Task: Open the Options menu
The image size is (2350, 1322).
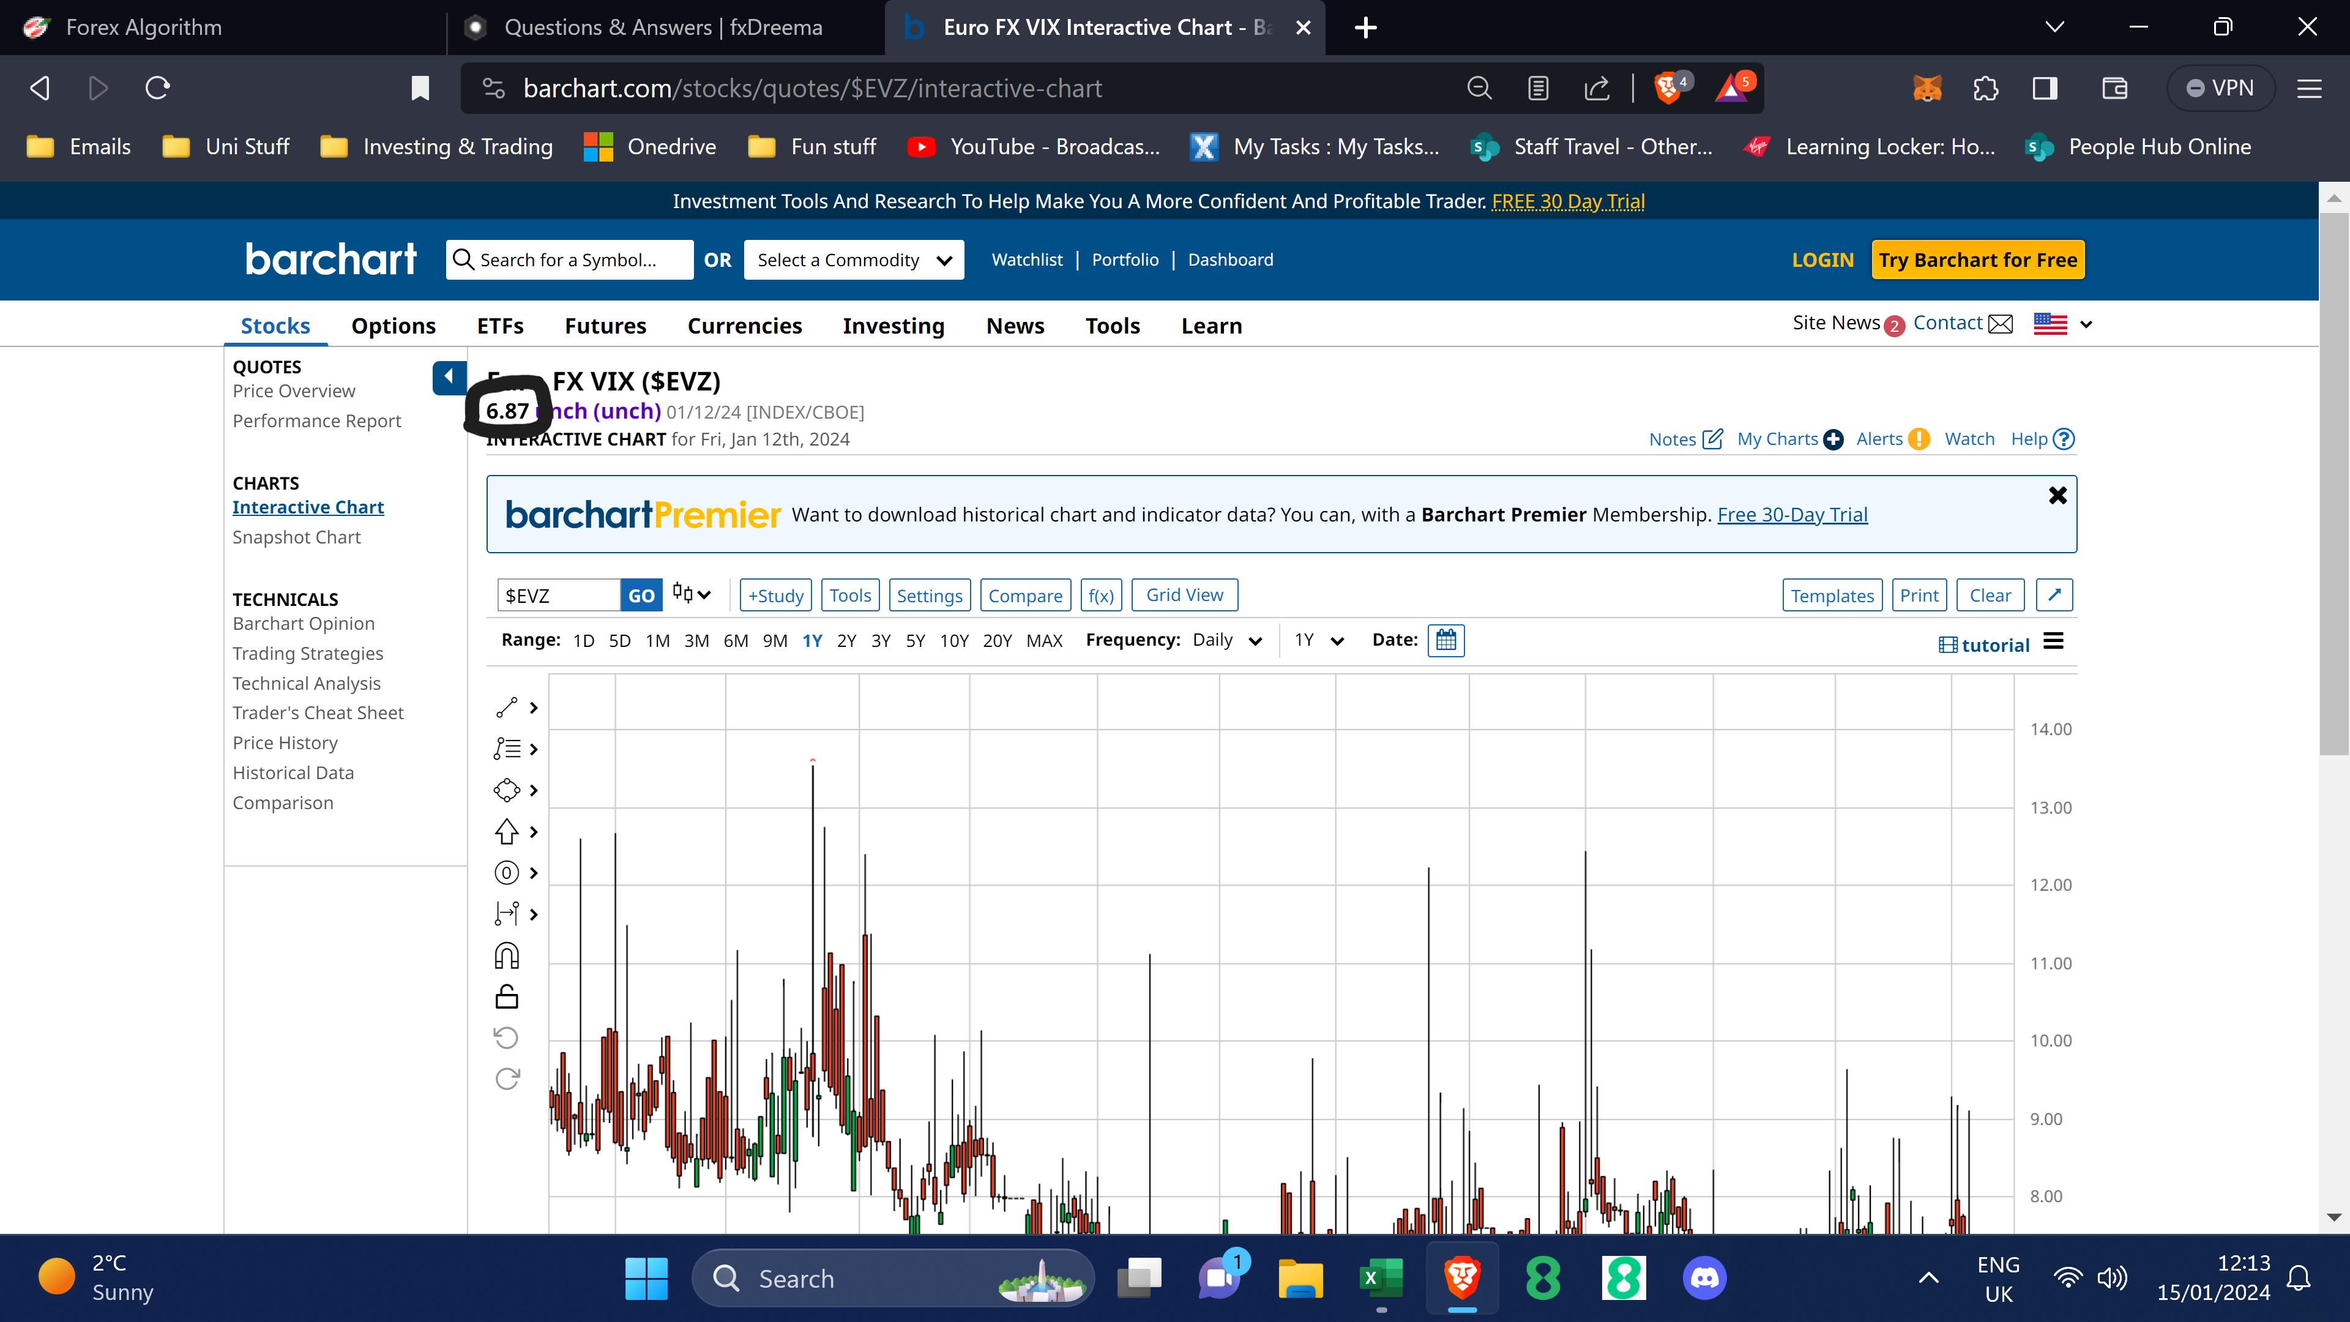Action: click(393, 326)
